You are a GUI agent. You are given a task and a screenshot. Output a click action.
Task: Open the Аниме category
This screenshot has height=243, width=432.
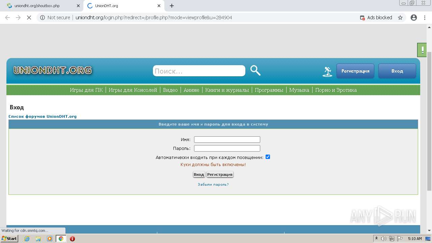pos(191,90)
